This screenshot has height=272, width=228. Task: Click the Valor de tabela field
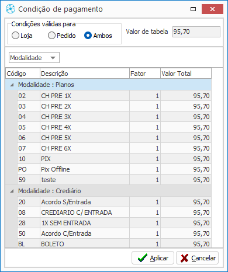coord(196,32)
